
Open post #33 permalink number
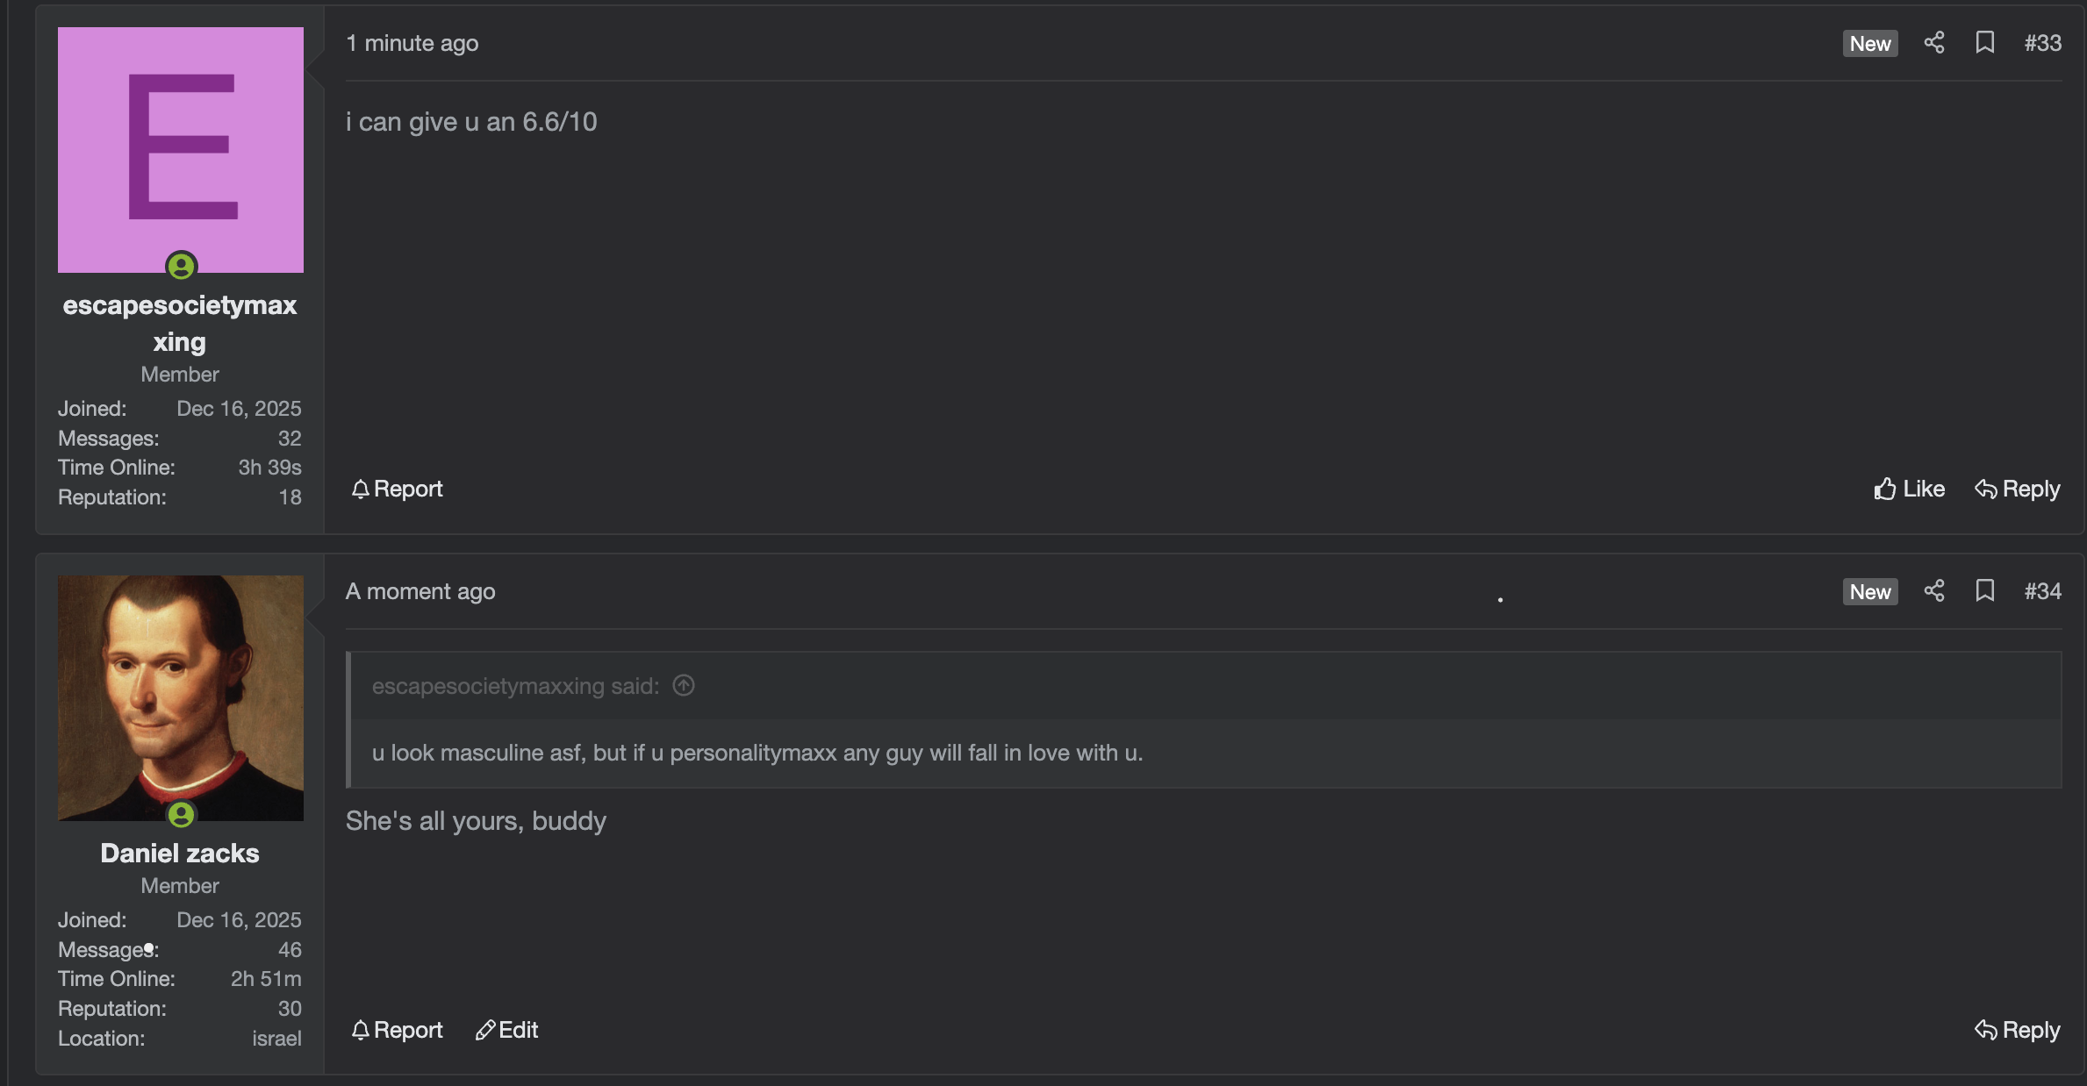click(2043, 43)
